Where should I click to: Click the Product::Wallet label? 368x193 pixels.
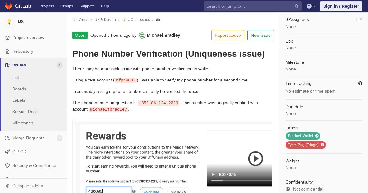tap(301, 136)
